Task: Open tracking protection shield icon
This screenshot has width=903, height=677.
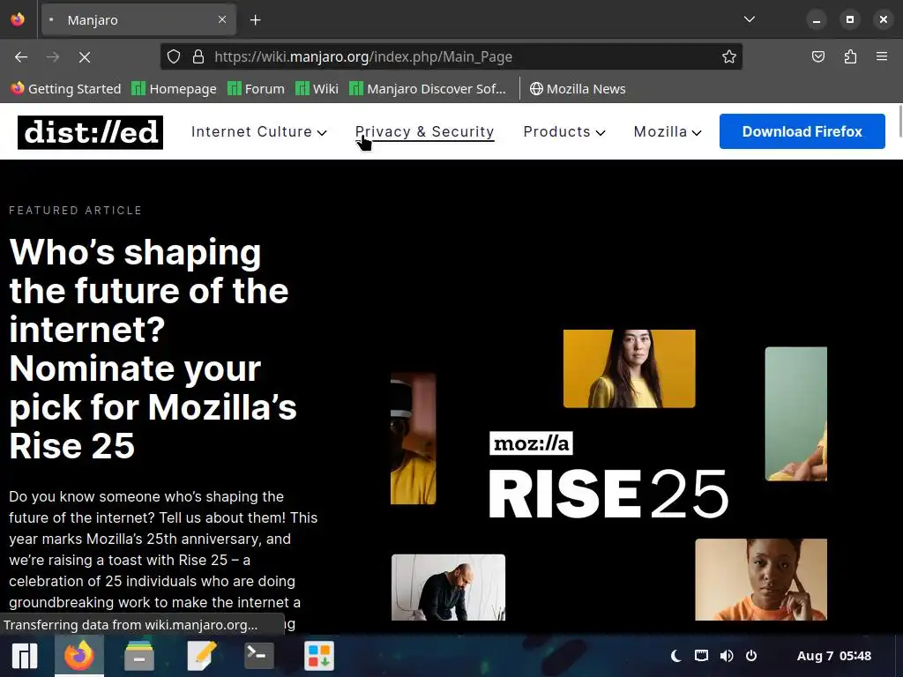Action: pos(174,56)
